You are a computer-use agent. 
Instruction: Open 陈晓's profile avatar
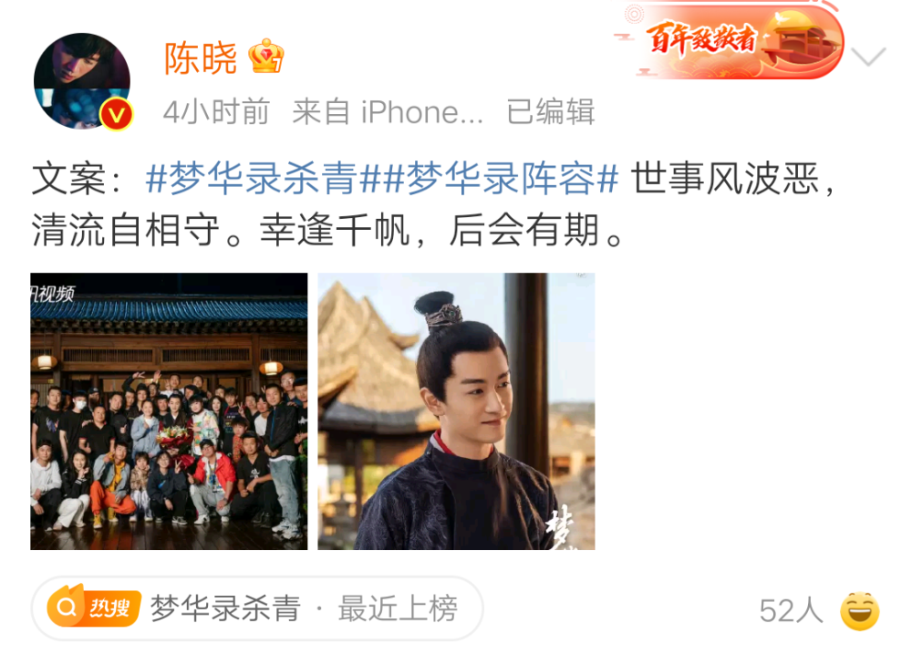pos(82,81)
